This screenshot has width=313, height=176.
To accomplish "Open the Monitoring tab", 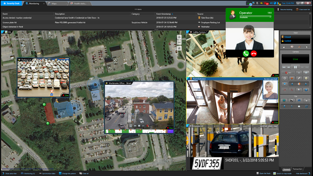I will [34, 3].
